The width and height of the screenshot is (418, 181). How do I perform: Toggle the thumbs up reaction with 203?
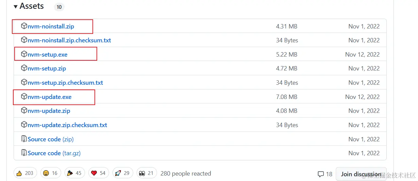(x=25, y=173)
